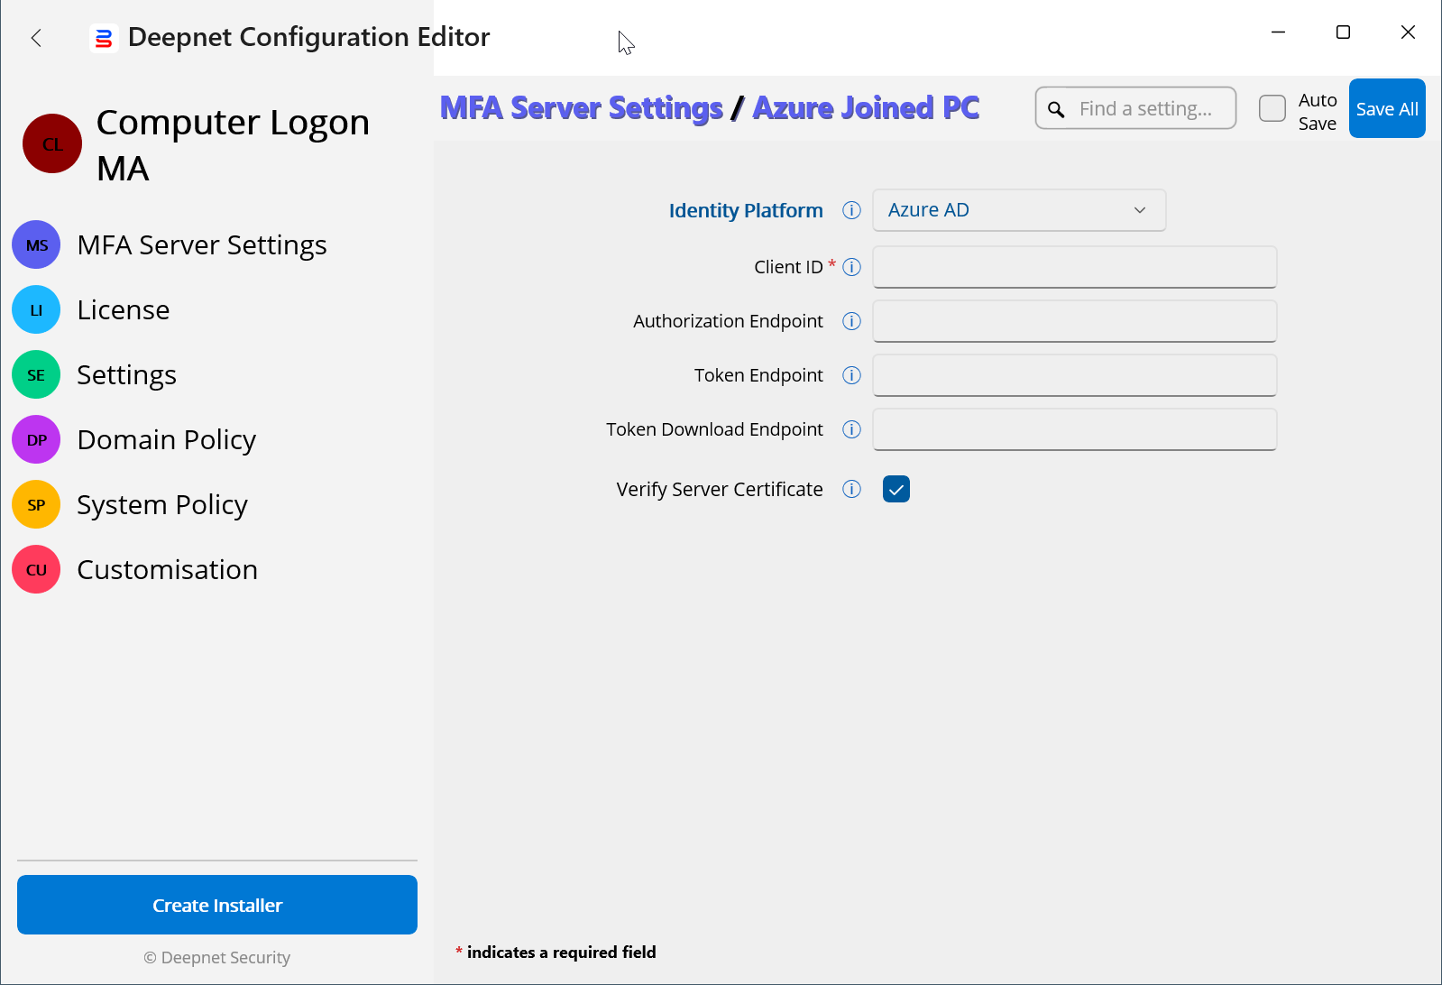Click the Authorization Endpoint info icon
The image size is (1442, 985).
pyautogui.click(x=851, y=321)
